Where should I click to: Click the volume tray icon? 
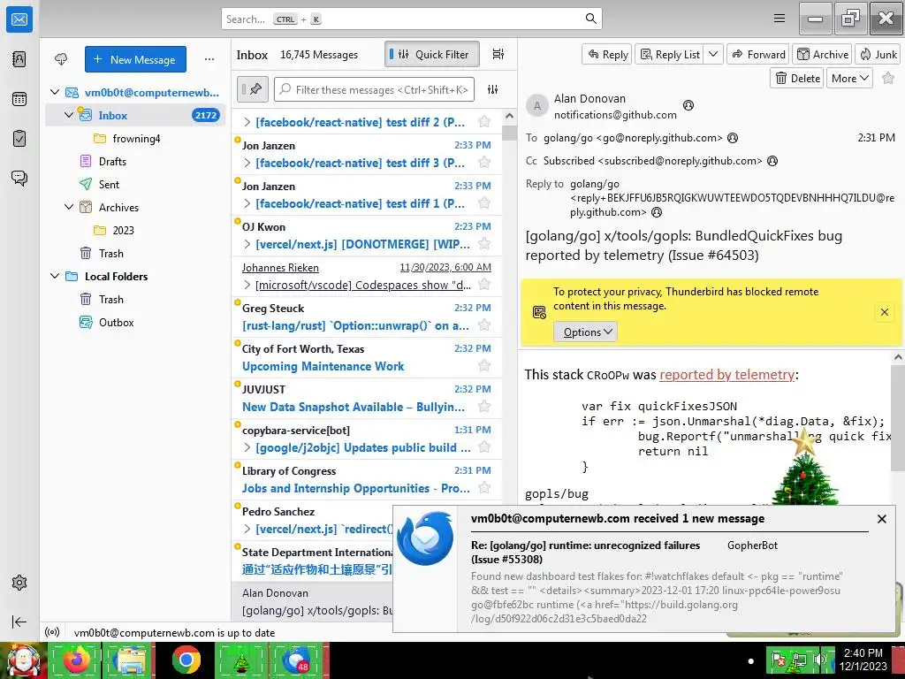(819, 659)
